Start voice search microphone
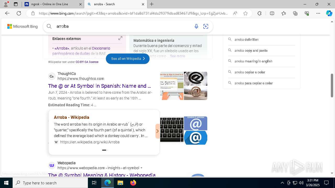 [196, 26]
